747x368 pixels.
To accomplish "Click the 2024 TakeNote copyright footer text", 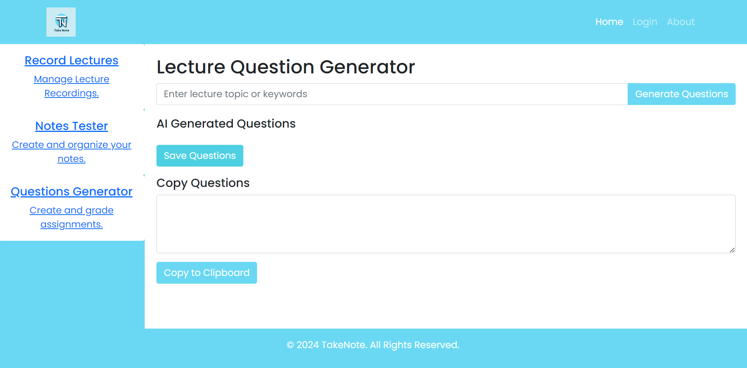I will tap(373, 345).
